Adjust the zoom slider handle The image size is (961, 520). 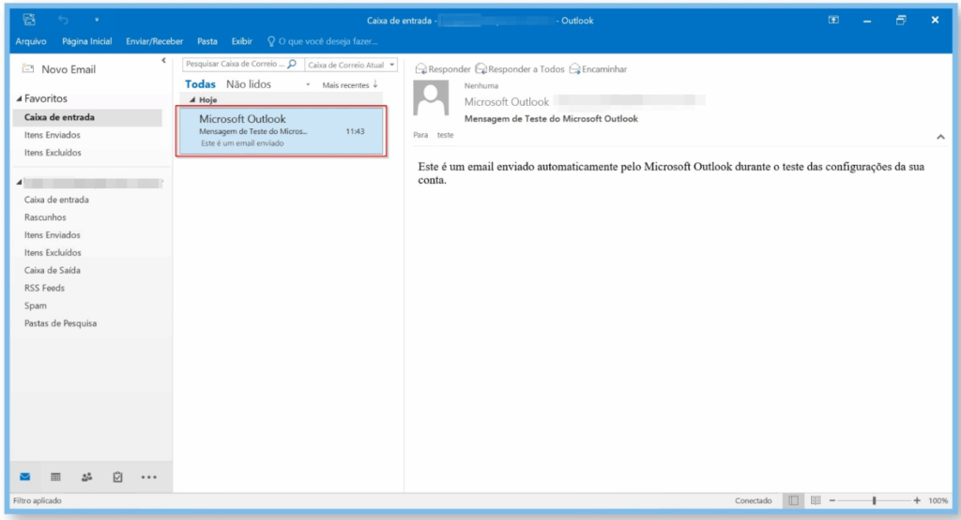coord(874,501)
